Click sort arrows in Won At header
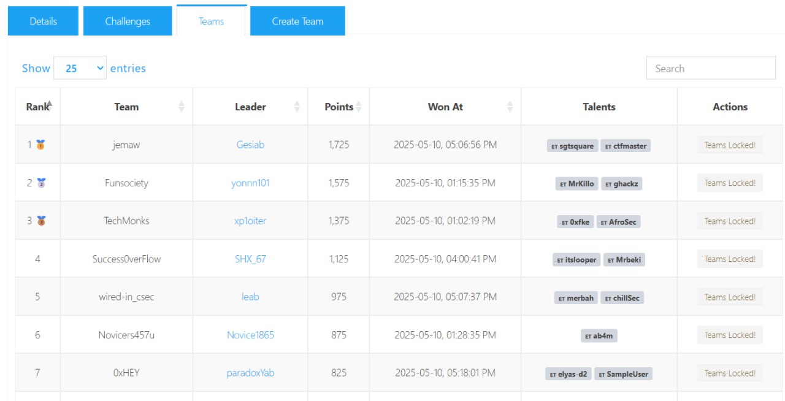The image size is (785, 401). 510,107
